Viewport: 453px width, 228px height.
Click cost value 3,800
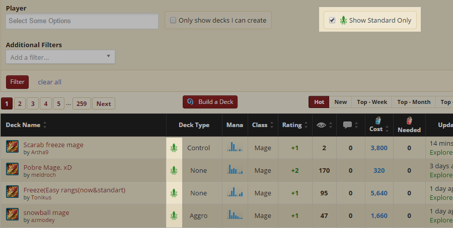click(379, 148)
